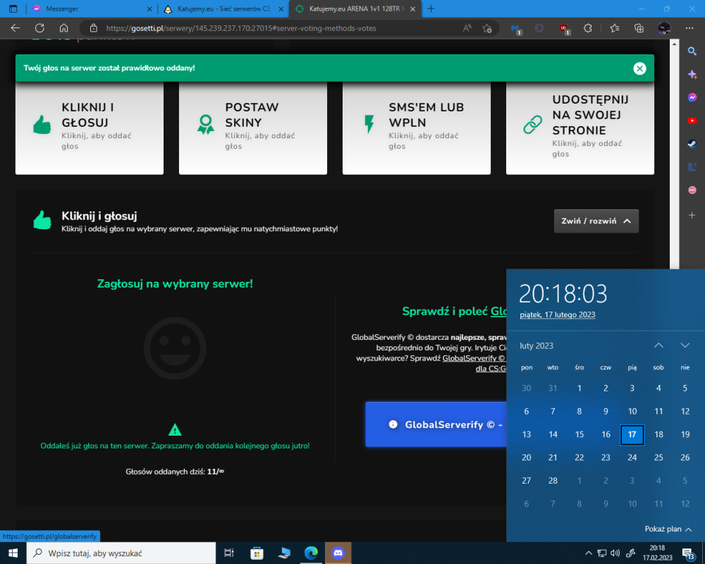This screenshot has width=705, height=564.
Task: Reload the current page
Action: point(39,28)
